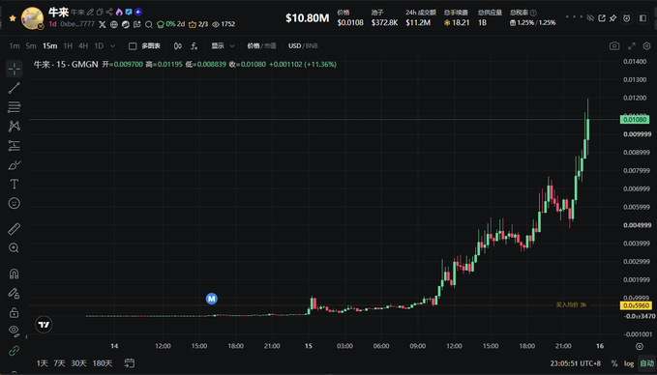This screenshot has width=657, height=375.
Task: Select the forecasting/position measurement tool
Action: tap(15, 146)
